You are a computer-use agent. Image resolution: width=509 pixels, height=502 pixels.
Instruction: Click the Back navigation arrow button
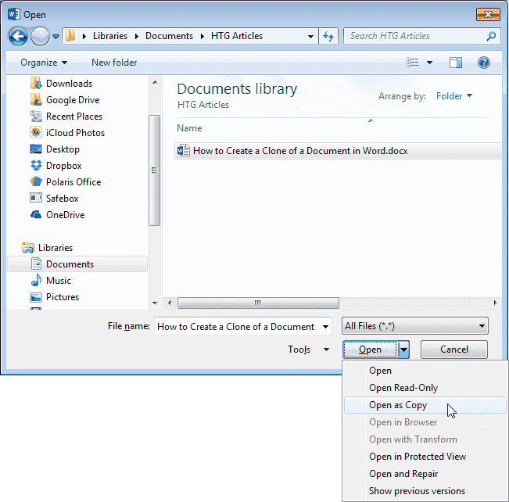pos(19,36)
